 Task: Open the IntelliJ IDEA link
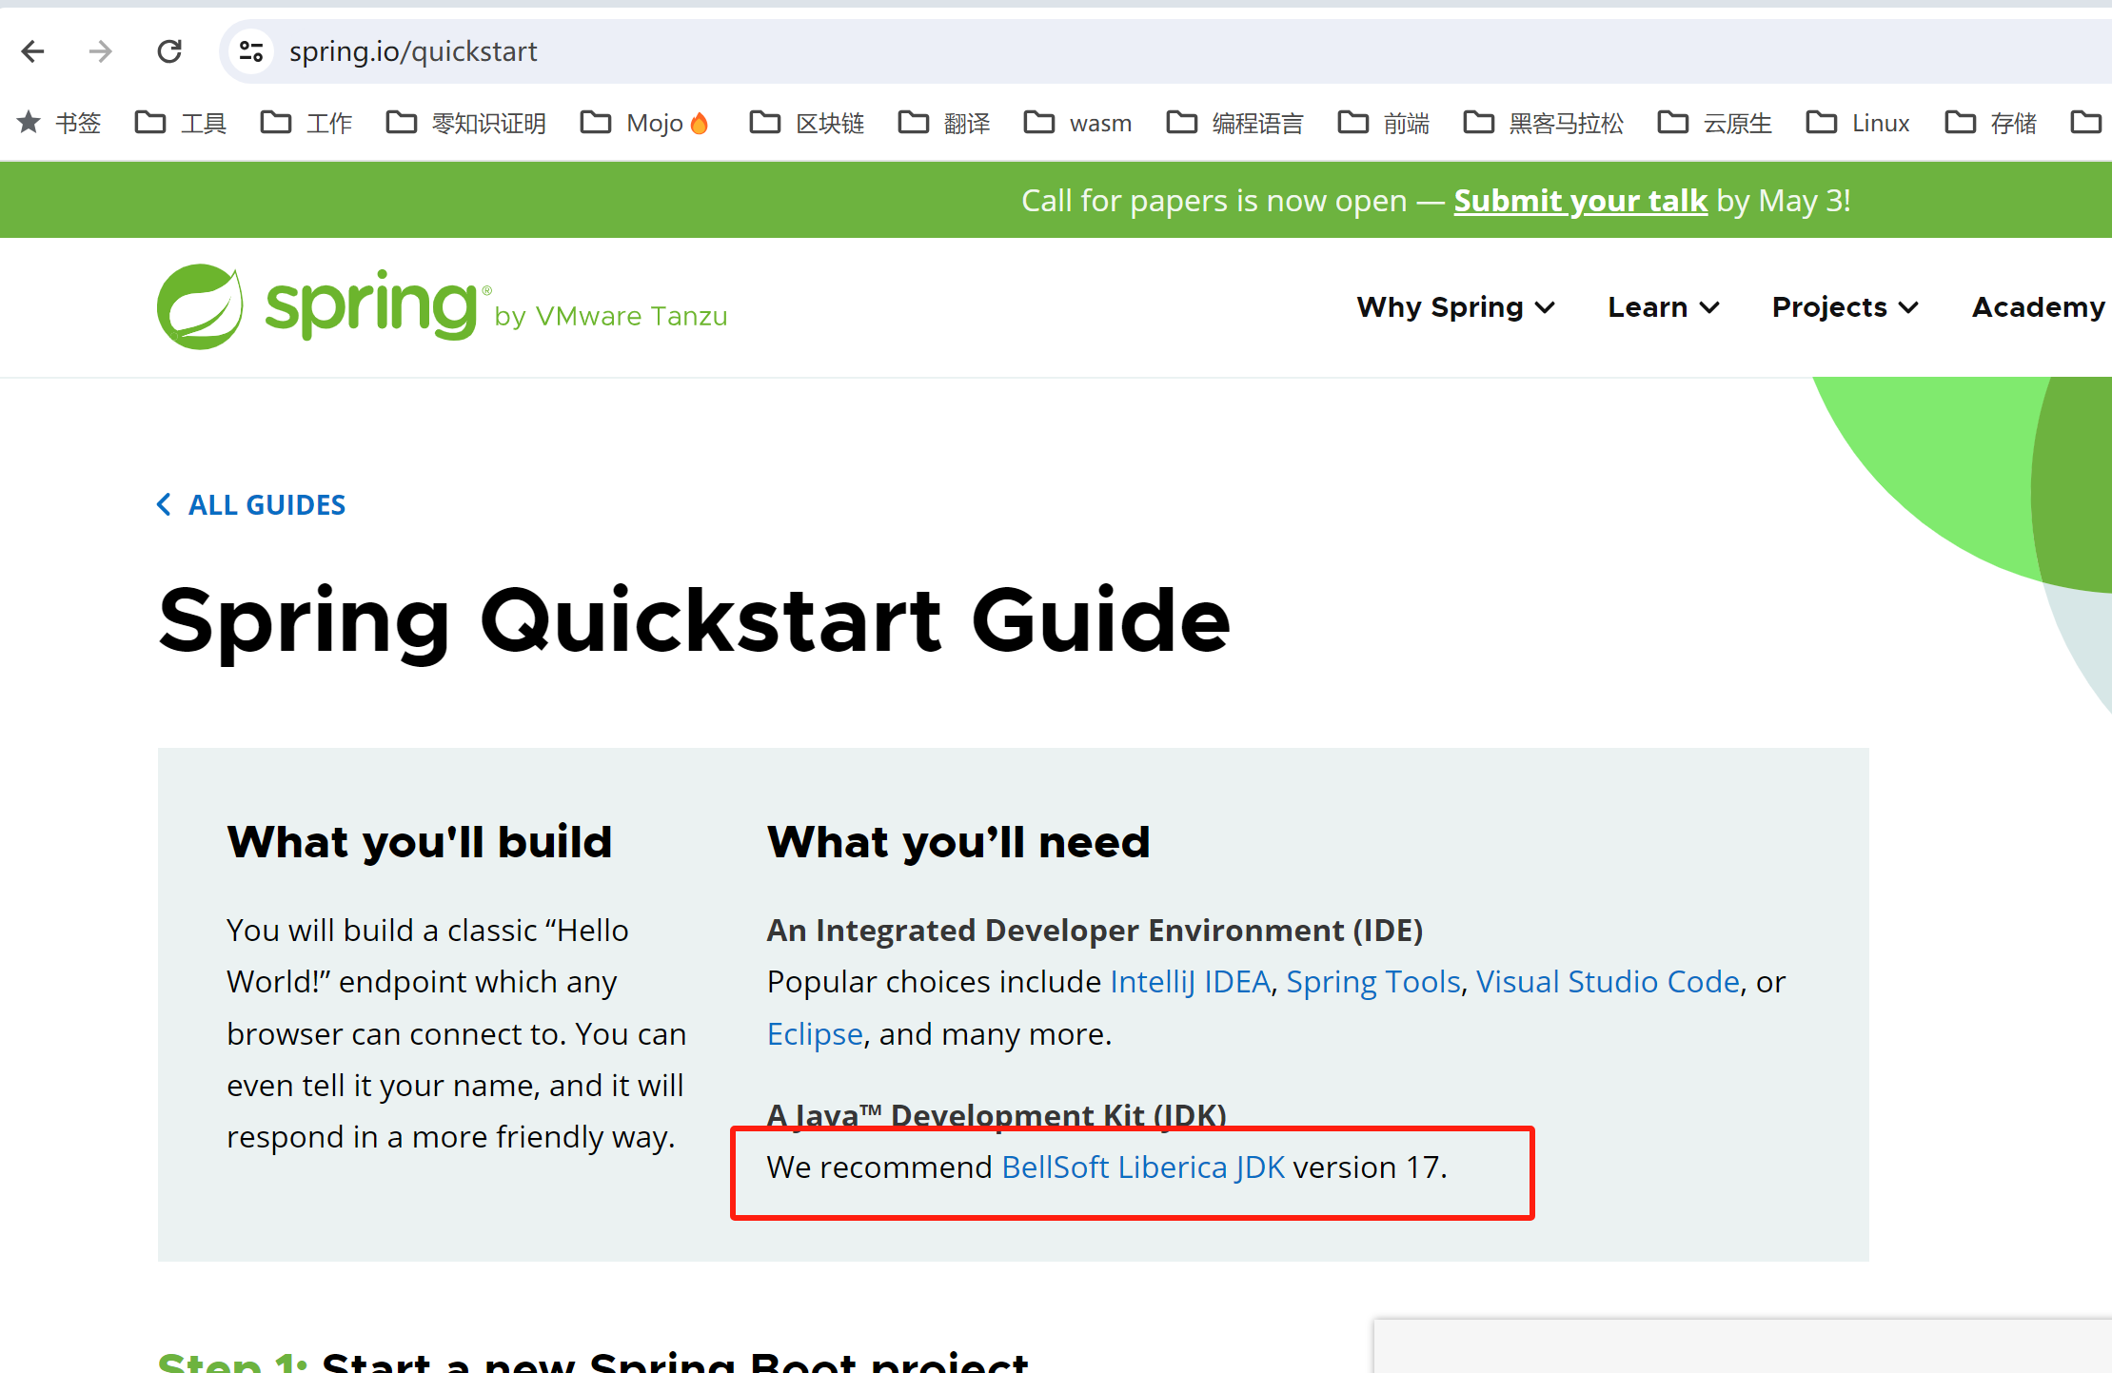coord(1190,982)
